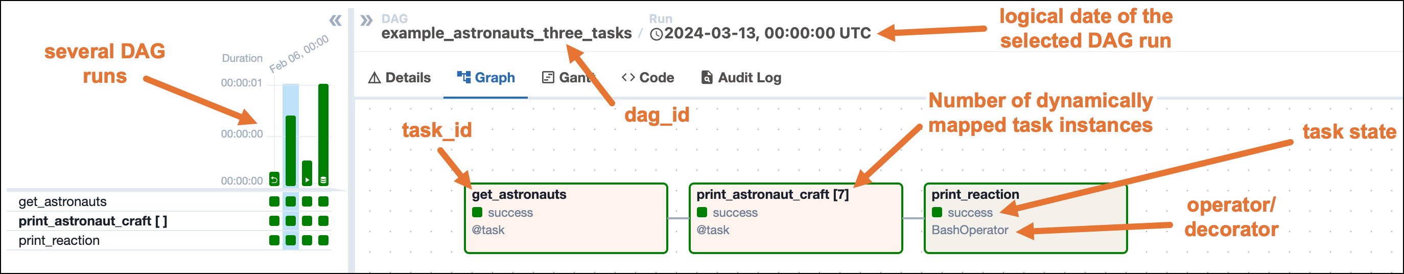Switch to the Graph tab

point(486,78)
